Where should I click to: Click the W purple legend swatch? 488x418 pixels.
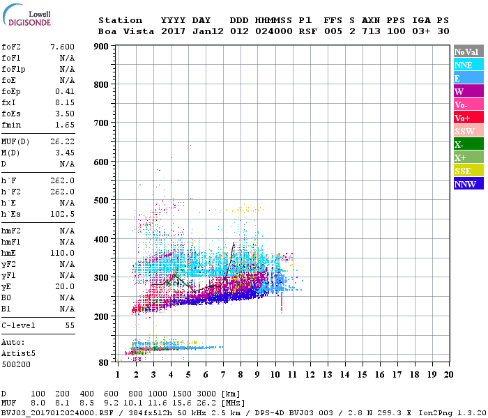coord(468,91)
